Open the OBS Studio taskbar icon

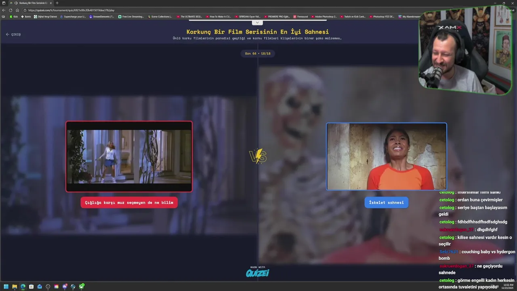pyautogui.click(x=48, y=287)
